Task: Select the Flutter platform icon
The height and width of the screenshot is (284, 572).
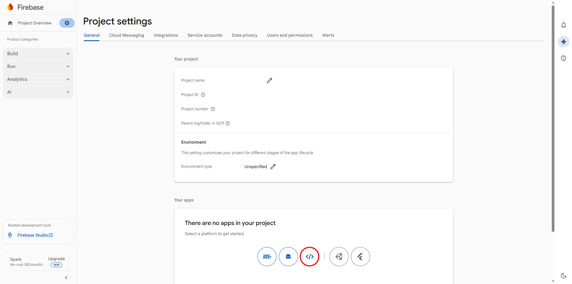Action: (x=360, y=257)
